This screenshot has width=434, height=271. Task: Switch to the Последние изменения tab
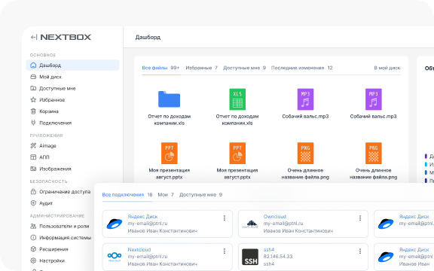pos(301,68)
